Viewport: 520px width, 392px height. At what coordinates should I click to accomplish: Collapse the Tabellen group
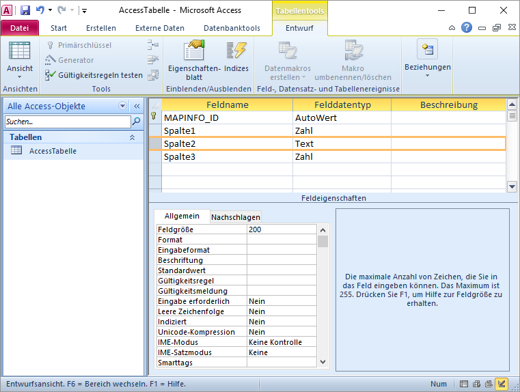tap(132, 137)
